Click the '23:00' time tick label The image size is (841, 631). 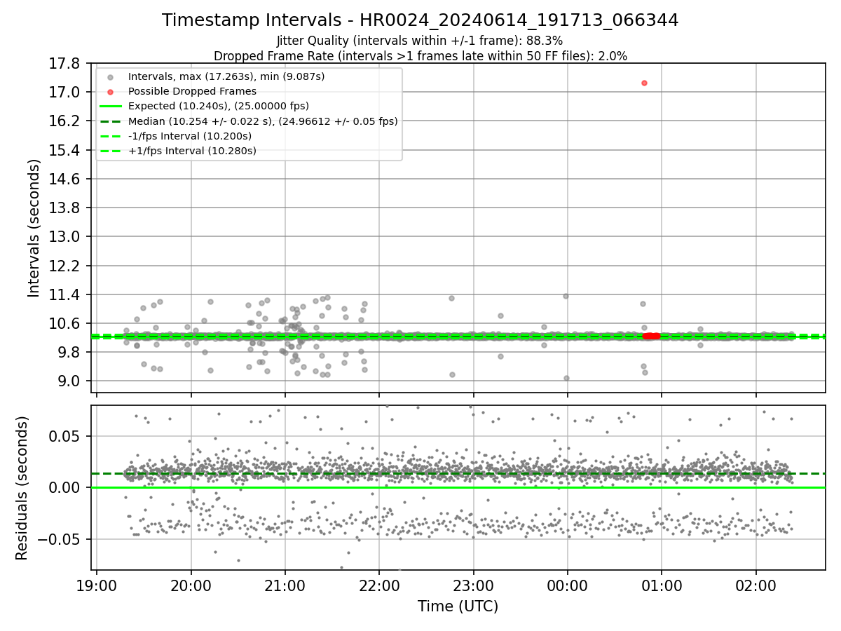click(x=473, y=585)
